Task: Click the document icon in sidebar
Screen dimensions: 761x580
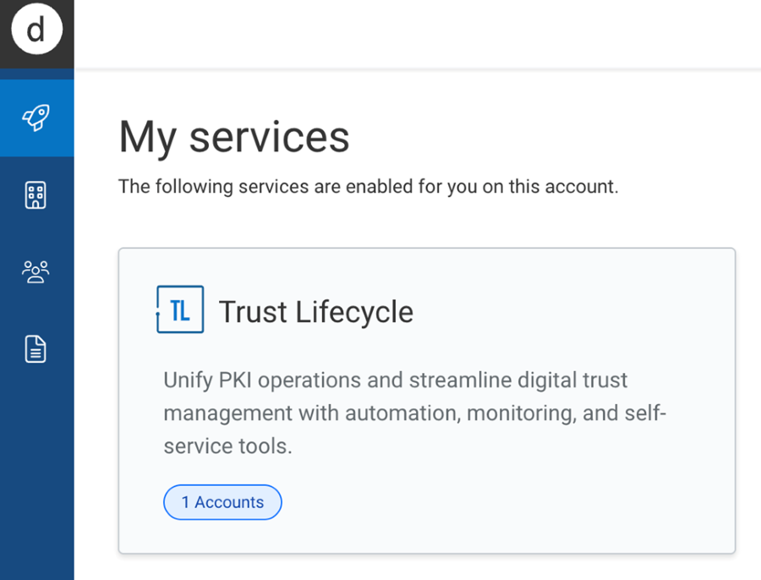Action: (36, 348)
